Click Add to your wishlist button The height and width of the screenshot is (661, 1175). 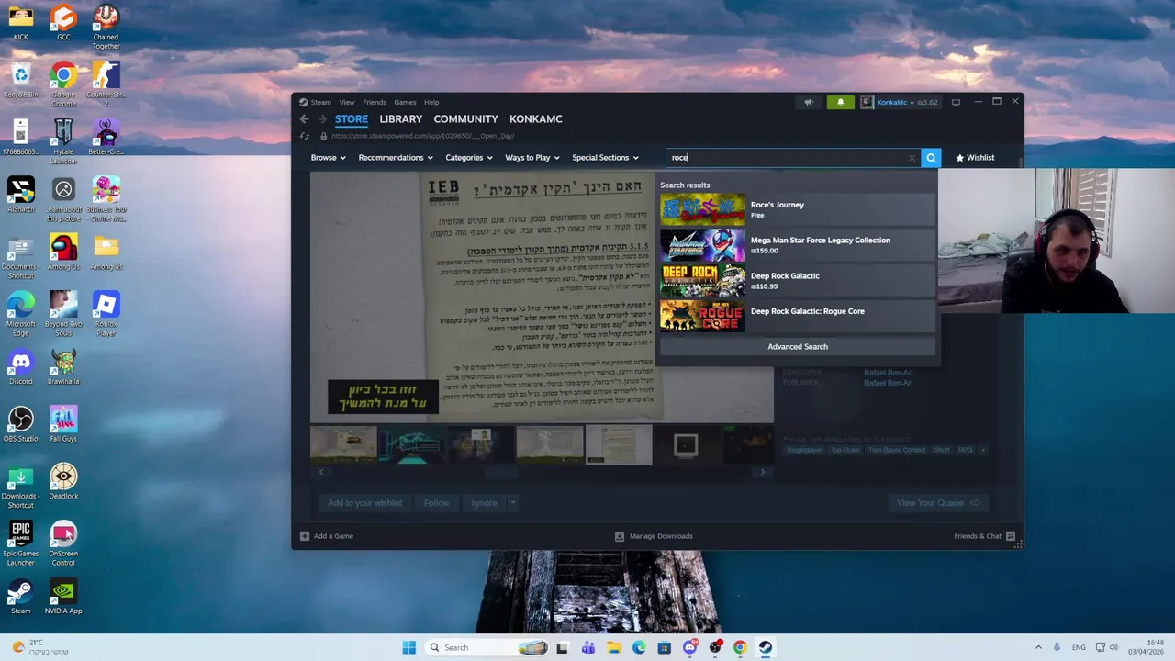[364, 503]
